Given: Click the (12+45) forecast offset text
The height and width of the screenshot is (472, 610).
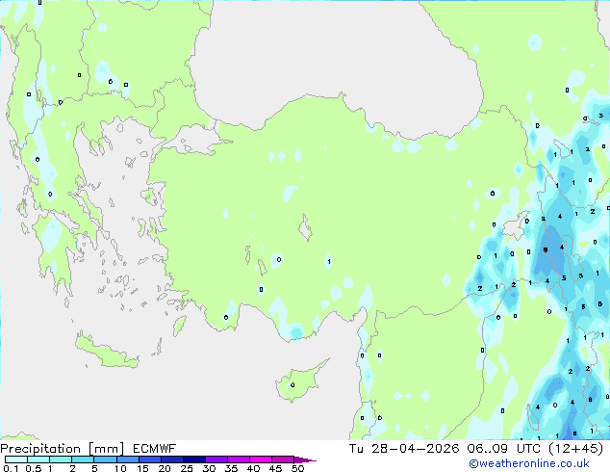Looking at the screenshot, I should [575, 449].
